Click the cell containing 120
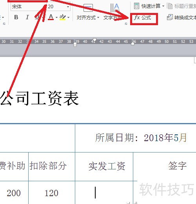Screen dimensions: 196x204 click(x=52, y=193)
